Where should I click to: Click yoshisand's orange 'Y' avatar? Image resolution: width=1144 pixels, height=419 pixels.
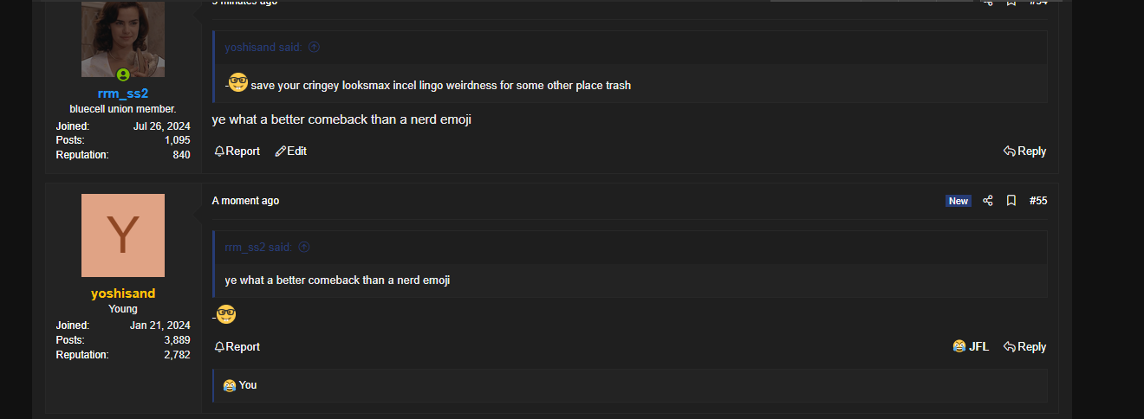(123, 235)
